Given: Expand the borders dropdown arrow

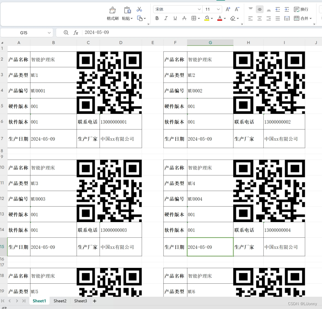Looking at the screenshot, I should pos(199,18).
